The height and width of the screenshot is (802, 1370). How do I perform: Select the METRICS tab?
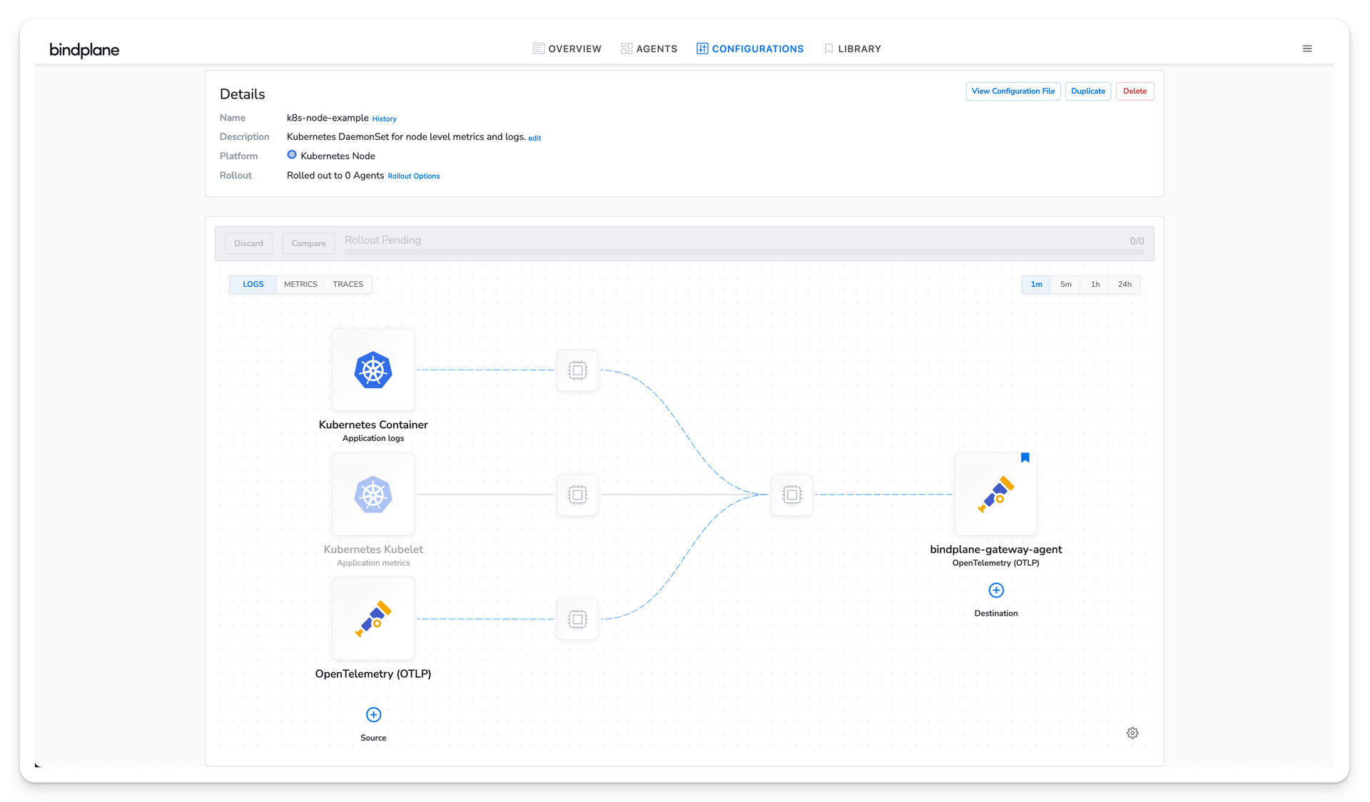click(302, 283)
